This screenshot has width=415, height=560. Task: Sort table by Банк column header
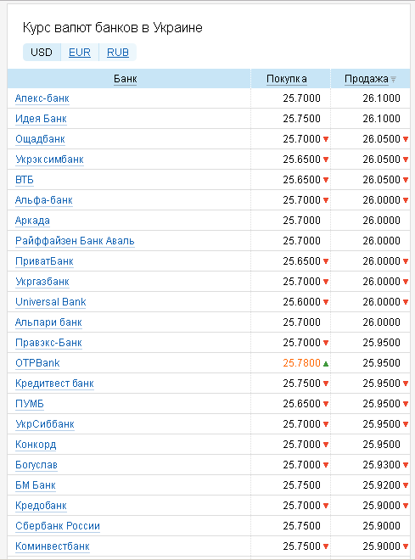(x=126, y=79)
